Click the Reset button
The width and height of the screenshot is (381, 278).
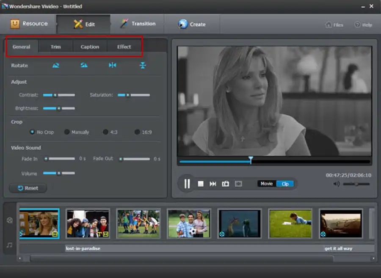pyautogui.click(x=28, y=188)
